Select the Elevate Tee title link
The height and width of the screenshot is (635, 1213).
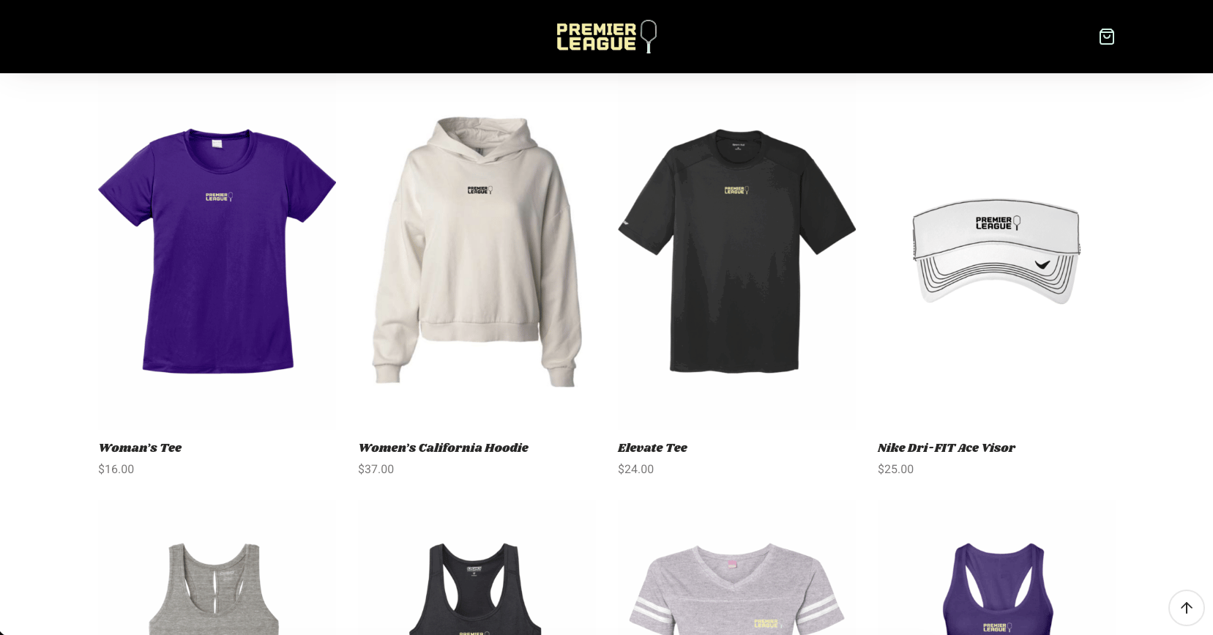[x=652, y=448]
